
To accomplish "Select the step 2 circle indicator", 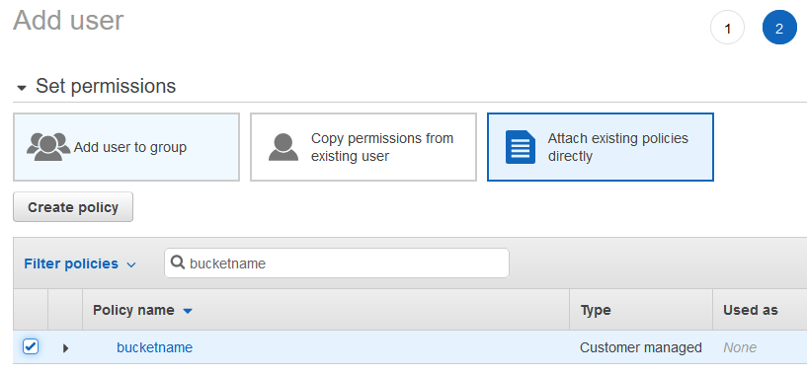I will click(779, 28).
